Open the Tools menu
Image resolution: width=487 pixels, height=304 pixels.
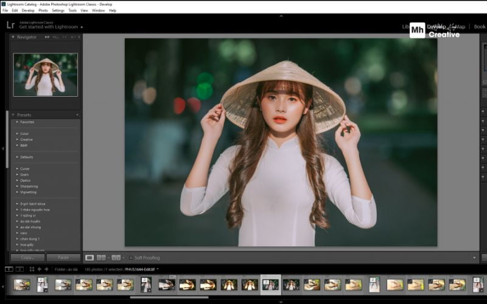point(72,10)
